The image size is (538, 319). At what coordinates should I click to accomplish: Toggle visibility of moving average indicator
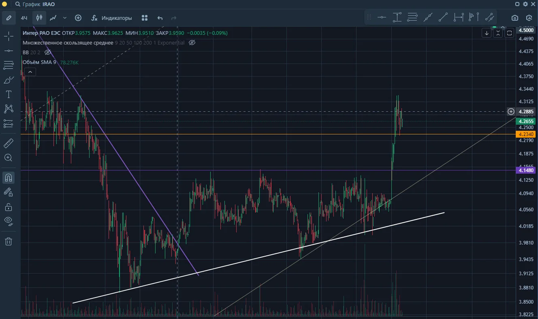[x=192, y=43]
